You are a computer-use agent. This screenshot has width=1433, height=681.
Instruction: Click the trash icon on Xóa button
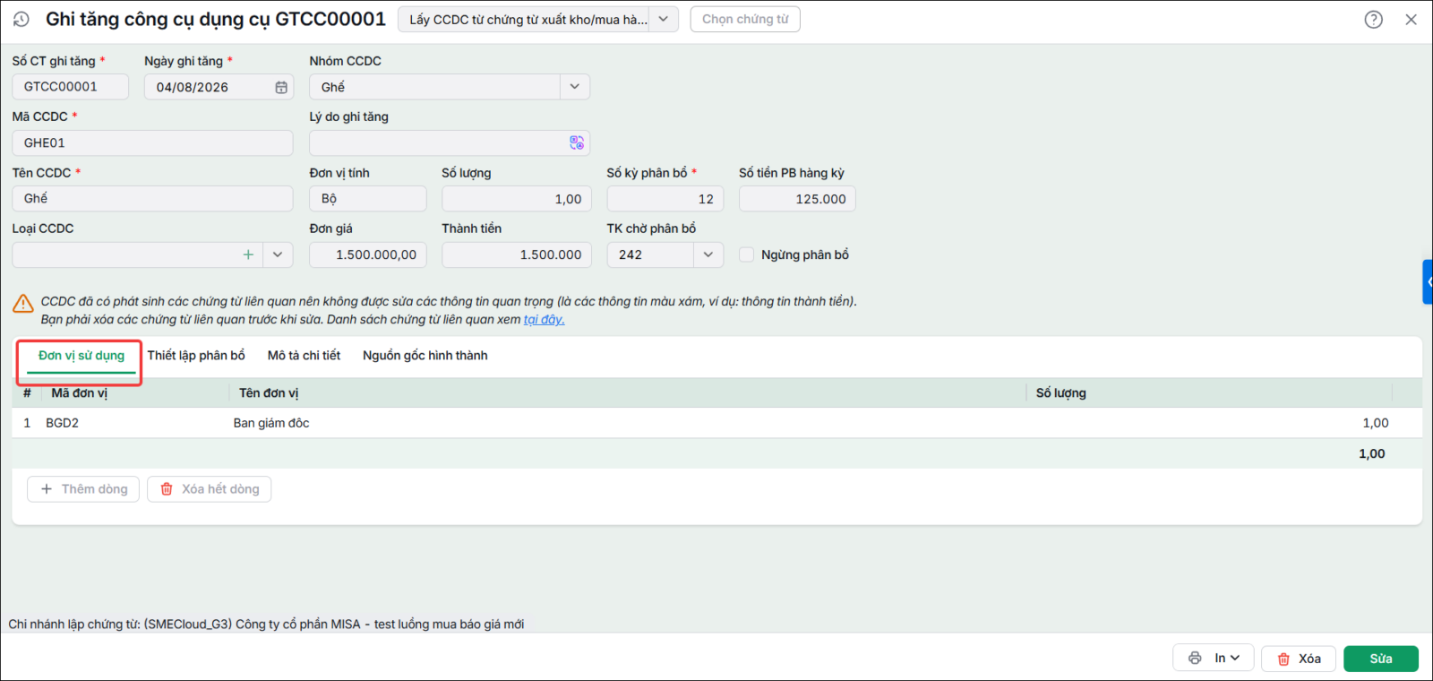click(x=1283, y=659)
